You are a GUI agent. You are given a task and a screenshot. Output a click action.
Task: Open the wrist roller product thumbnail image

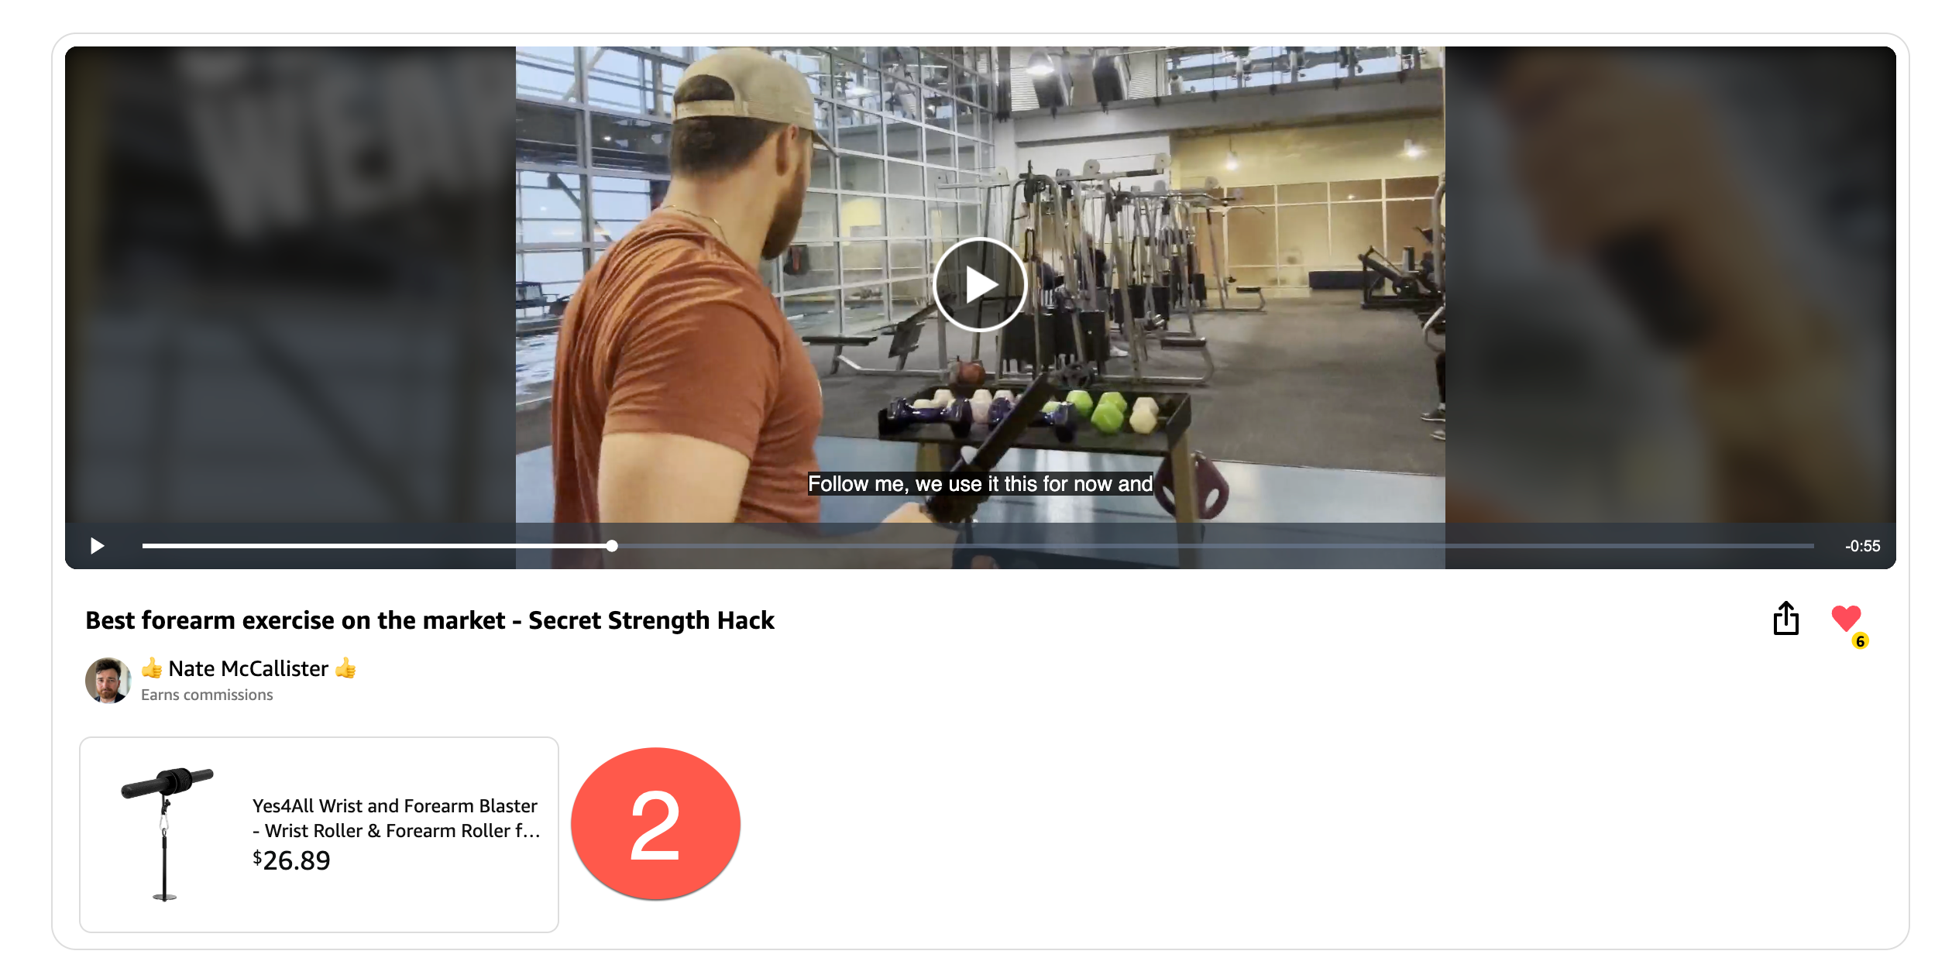(167, 834)
